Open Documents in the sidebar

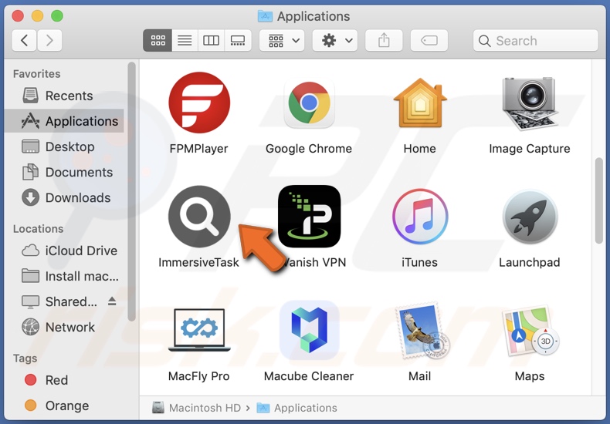[x=64, y=172]
